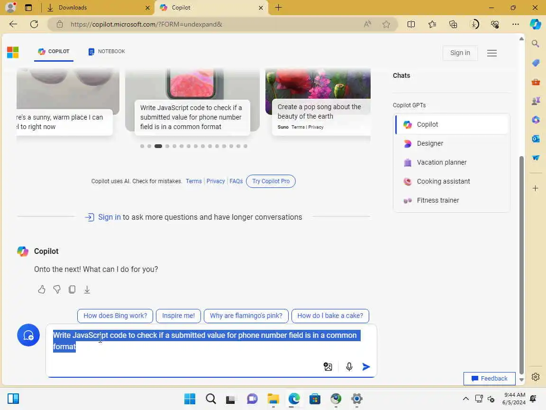The height and width of the screenshot is (410, 546).
Task: Select Vacation planner GPT
Action: click(x=452, y=162)
